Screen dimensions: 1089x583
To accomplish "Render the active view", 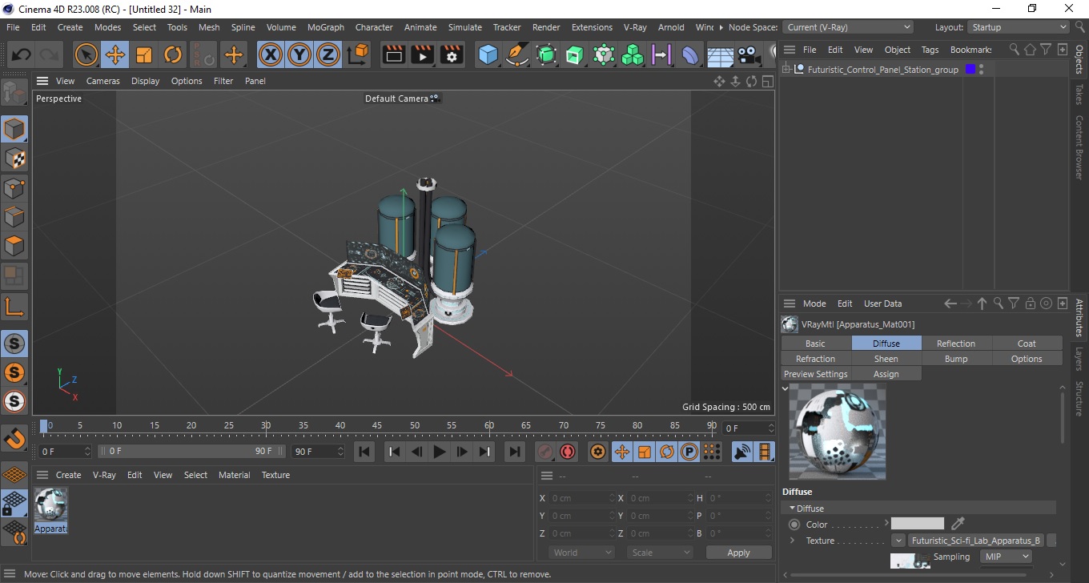I will 394,54.
